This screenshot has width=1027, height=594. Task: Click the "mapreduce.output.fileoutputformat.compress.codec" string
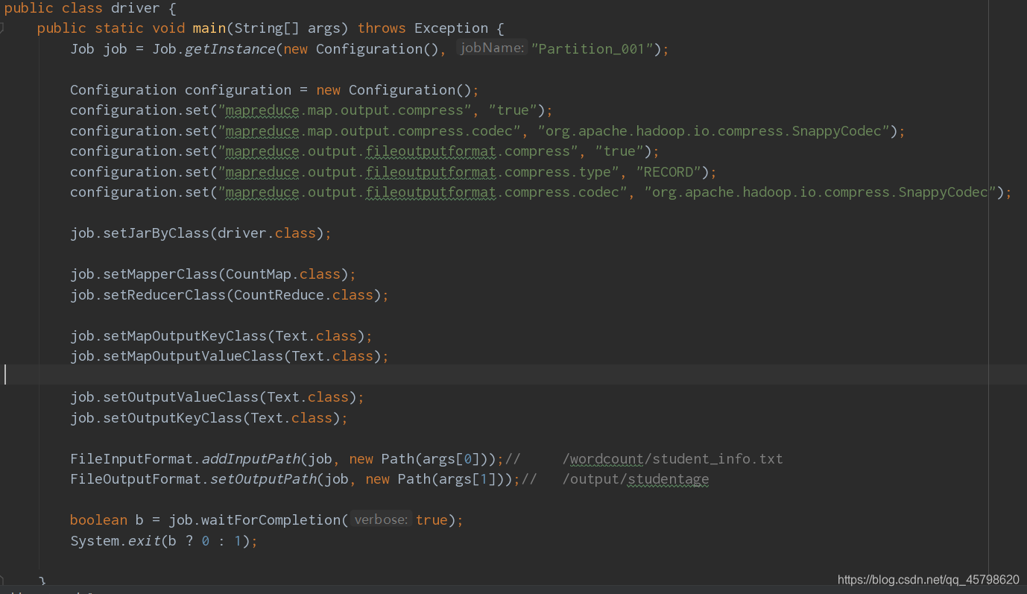pyautogui.click(x=423, y=192)
